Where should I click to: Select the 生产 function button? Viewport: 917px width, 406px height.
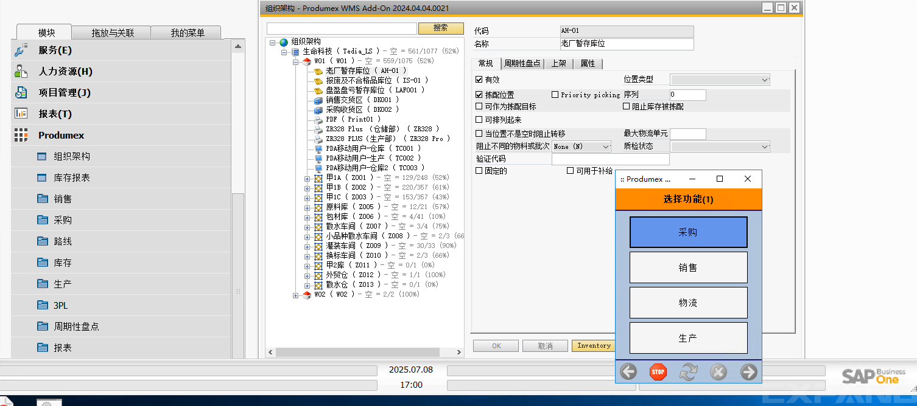click(688, 338)
